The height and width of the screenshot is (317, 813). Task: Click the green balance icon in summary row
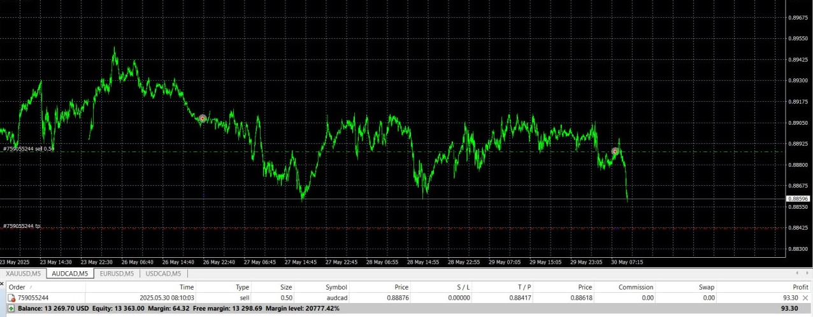(11, 308)
